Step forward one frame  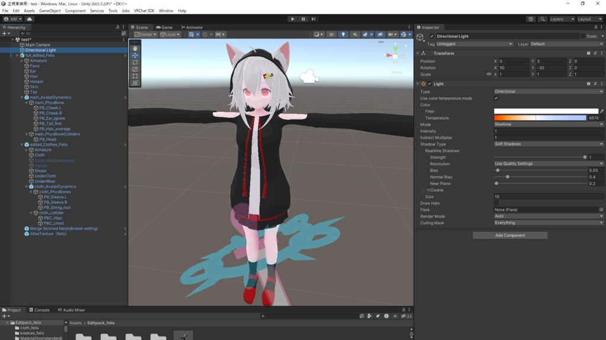click(314, 19)
